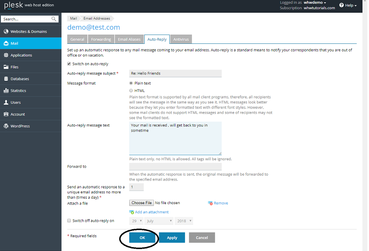Open the Antivirus tab
This screenshot has width=369, height=251.
pos(181,39)
